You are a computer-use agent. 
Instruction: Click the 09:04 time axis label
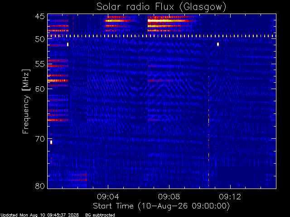[108, 197]
